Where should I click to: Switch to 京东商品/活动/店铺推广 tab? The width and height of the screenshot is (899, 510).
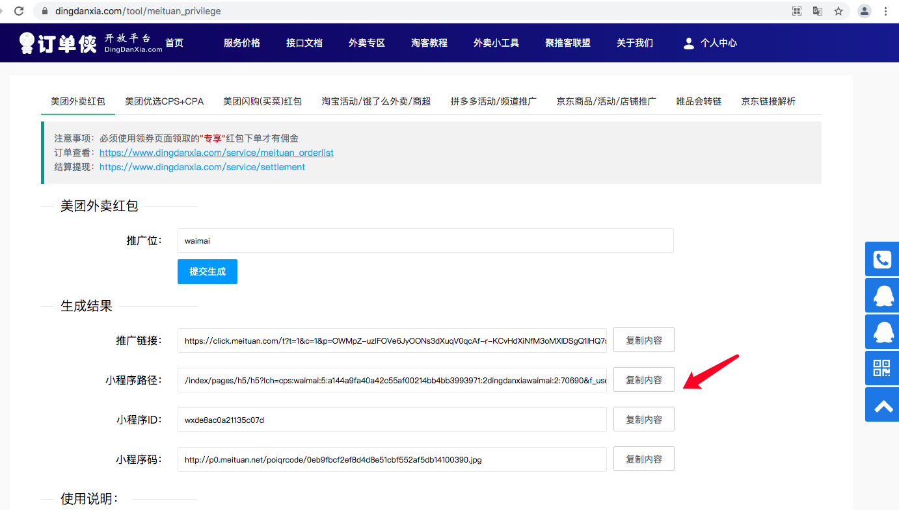(x=606, y=101)
